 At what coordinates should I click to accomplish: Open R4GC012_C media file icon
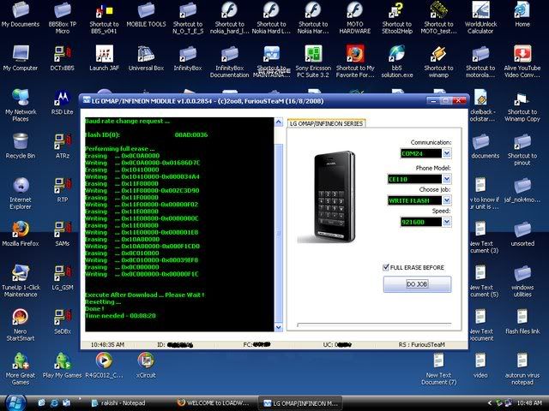coord(104,366)
